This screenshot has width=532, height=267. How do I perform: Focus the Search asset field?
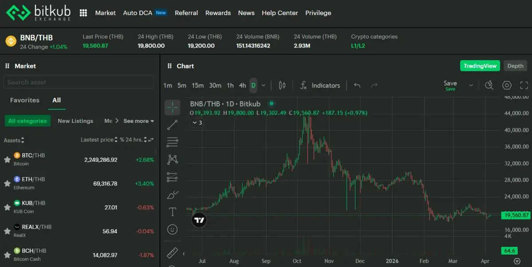click(x=79, y=82)
